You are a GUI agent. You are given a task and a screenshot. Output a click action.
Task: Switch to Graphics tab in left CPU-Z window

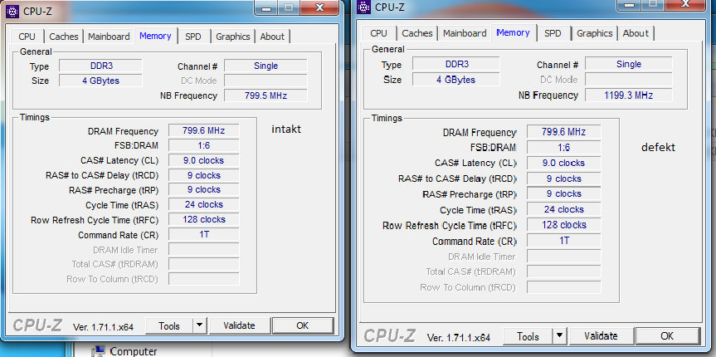[233, 37]
